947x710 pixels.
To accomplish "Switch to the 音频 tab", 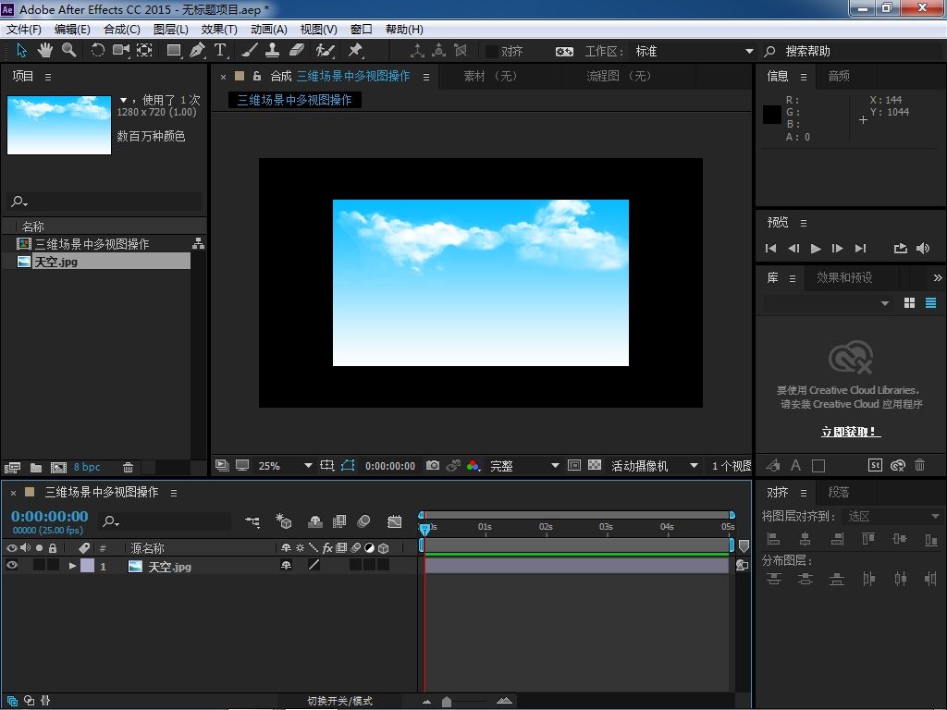I will [839, 76].
